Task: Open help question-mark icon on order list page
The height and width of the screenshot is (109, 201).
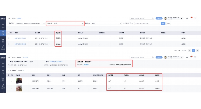Action: click(x=195, y=18)
